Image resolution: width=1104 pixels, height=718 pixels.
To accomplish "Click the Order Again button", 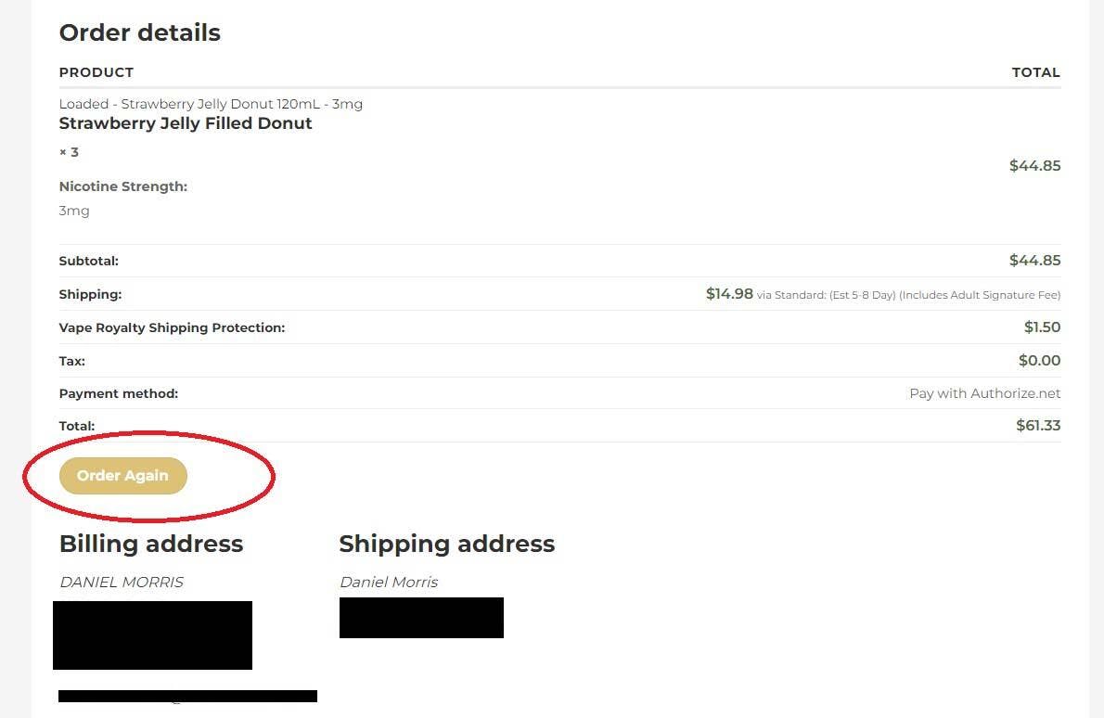I will (x=122, y=476).
